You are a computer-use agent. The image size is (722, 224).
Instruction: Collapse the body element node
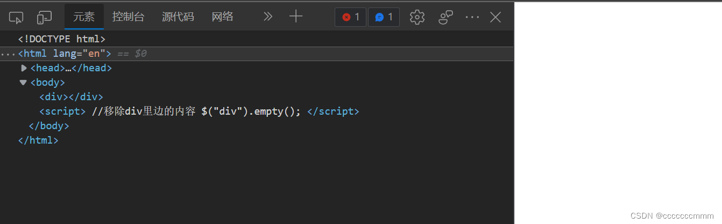23,83
